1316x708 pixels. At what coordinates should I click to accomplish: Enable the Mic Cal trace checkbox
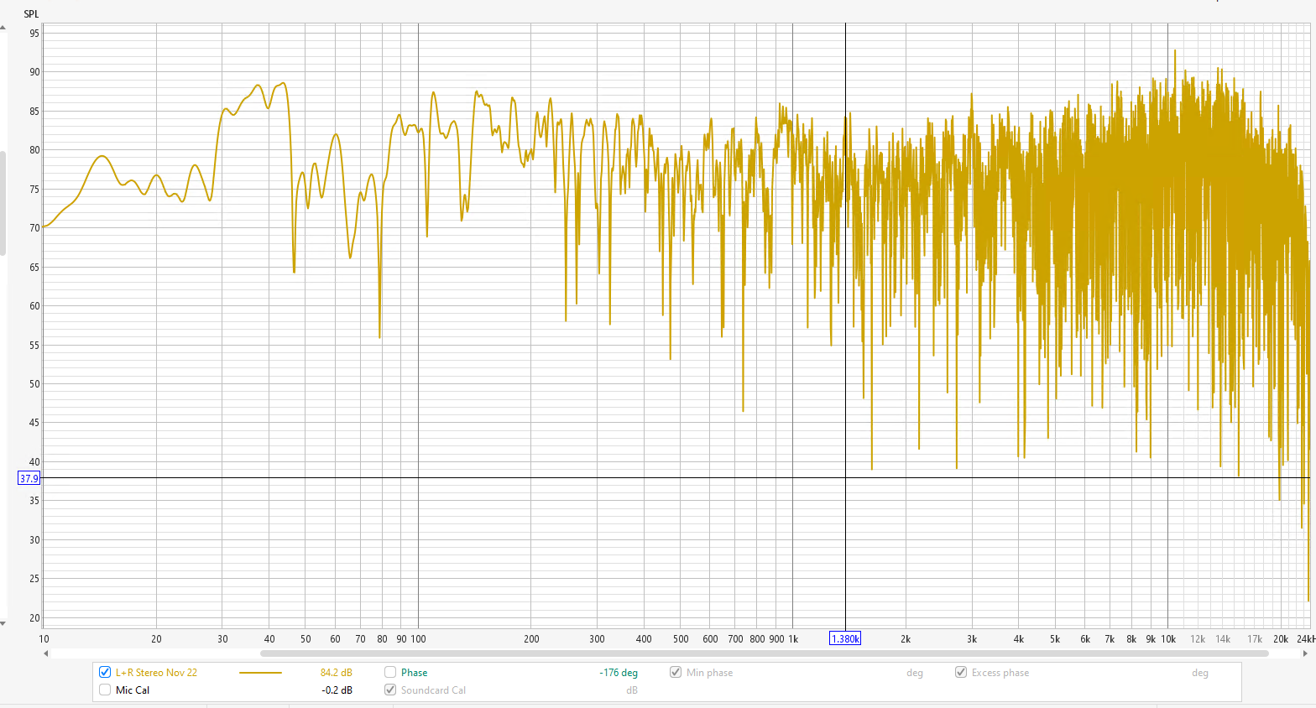(105, 690)
